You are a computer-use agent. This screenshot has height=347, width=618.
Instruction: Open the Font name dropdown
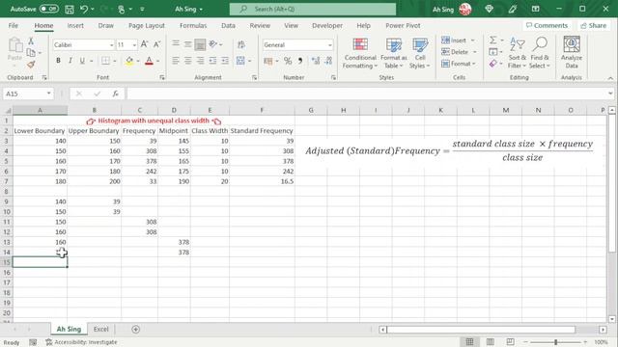(111, 45)
